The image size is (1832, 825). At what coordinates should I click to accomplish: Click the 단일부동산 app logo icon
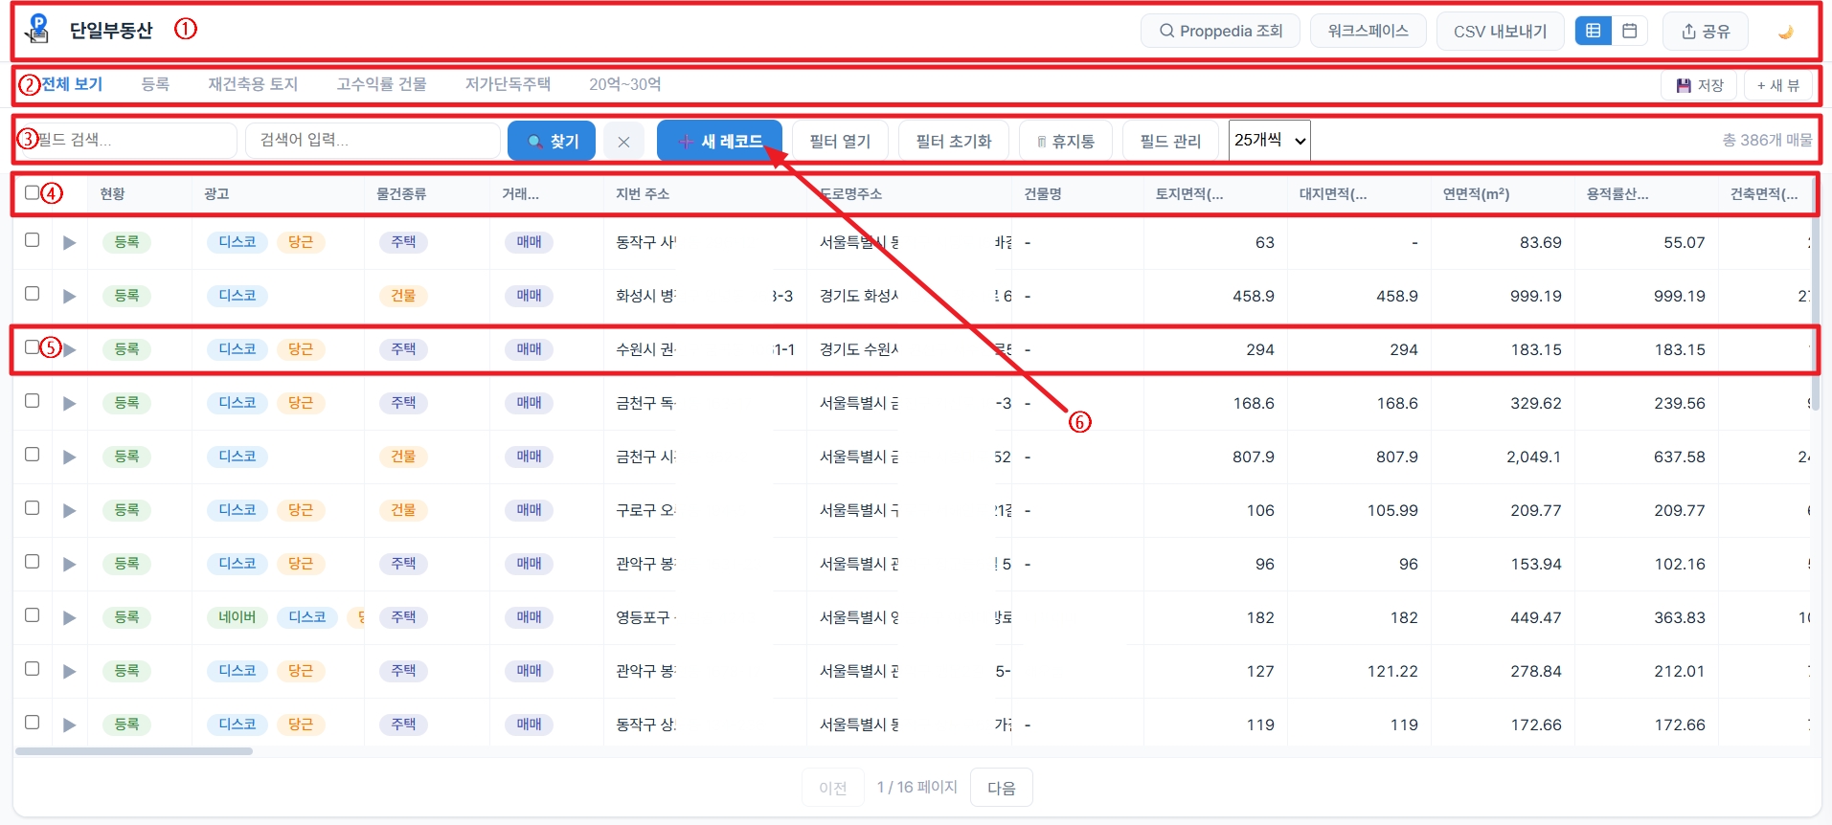click(36, 29)
